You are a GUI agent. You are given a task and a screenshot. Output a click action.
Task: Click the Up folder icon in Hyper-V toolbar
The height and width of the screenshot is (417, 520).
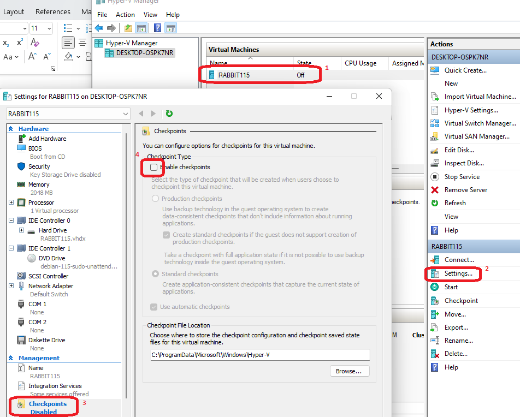coord(128,28)
